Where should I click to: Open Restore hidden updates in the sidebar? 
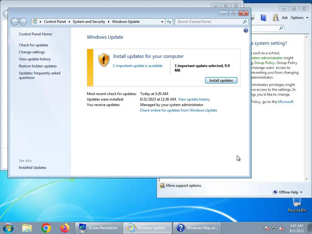pyautogui.click(x=38, y=66)
